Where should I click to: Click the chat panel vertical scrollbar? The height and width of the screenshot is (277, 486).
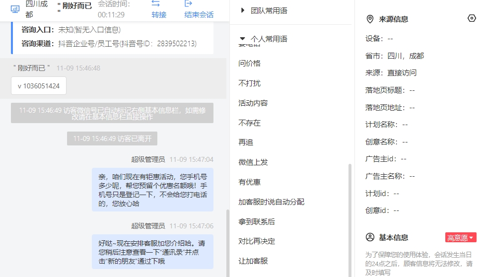coord(228,243)
